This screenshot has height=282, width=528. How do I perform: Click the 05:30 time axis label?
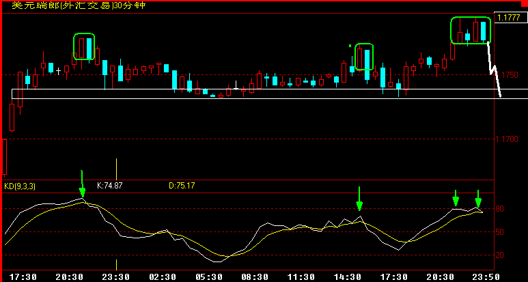[209, 277]
